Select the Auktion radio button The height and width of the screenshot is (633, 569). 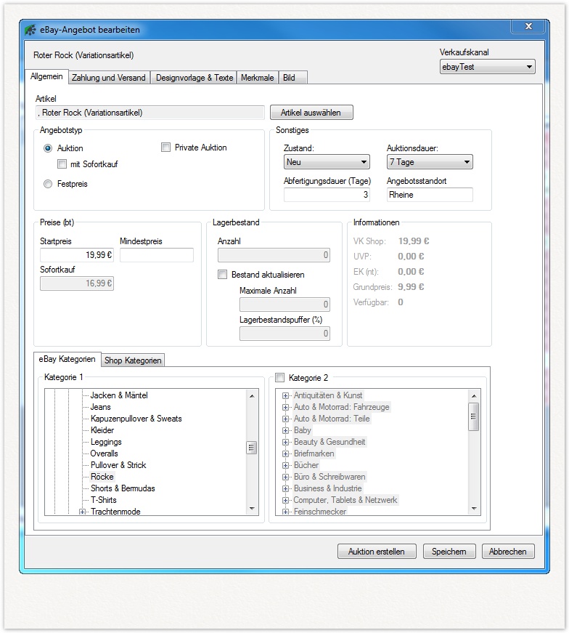(48, 148)
